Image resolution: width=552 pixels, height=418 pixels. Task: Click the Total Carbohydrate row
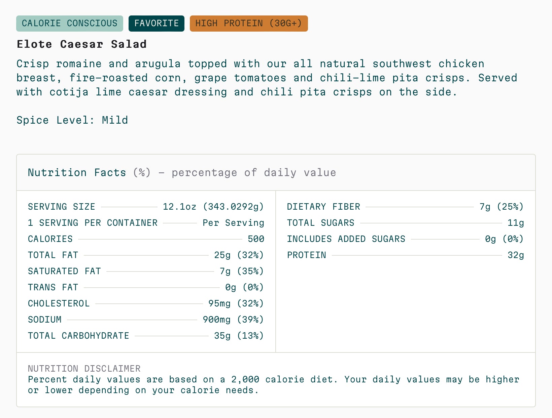coord(146,336)
